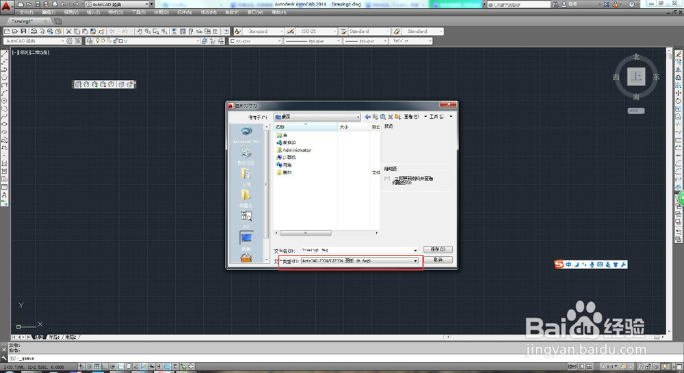Select the Pan hand tool

pos(139,31)
